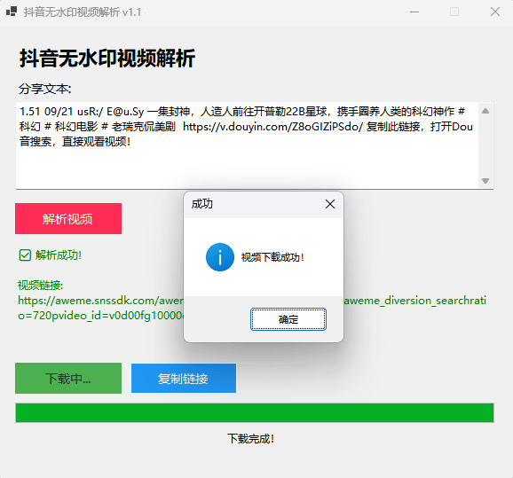Image resolution: width=513 pixels, height=478 pixels.
Task: Click the aweme.snssdk.com video link text
Action: click(x=252, y=308)
